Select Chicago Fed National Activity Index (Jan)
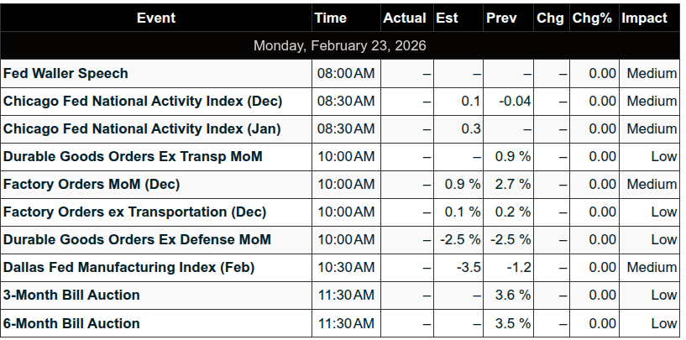Image resolution: width=686 pixels, height=340 pixels. 142,128
